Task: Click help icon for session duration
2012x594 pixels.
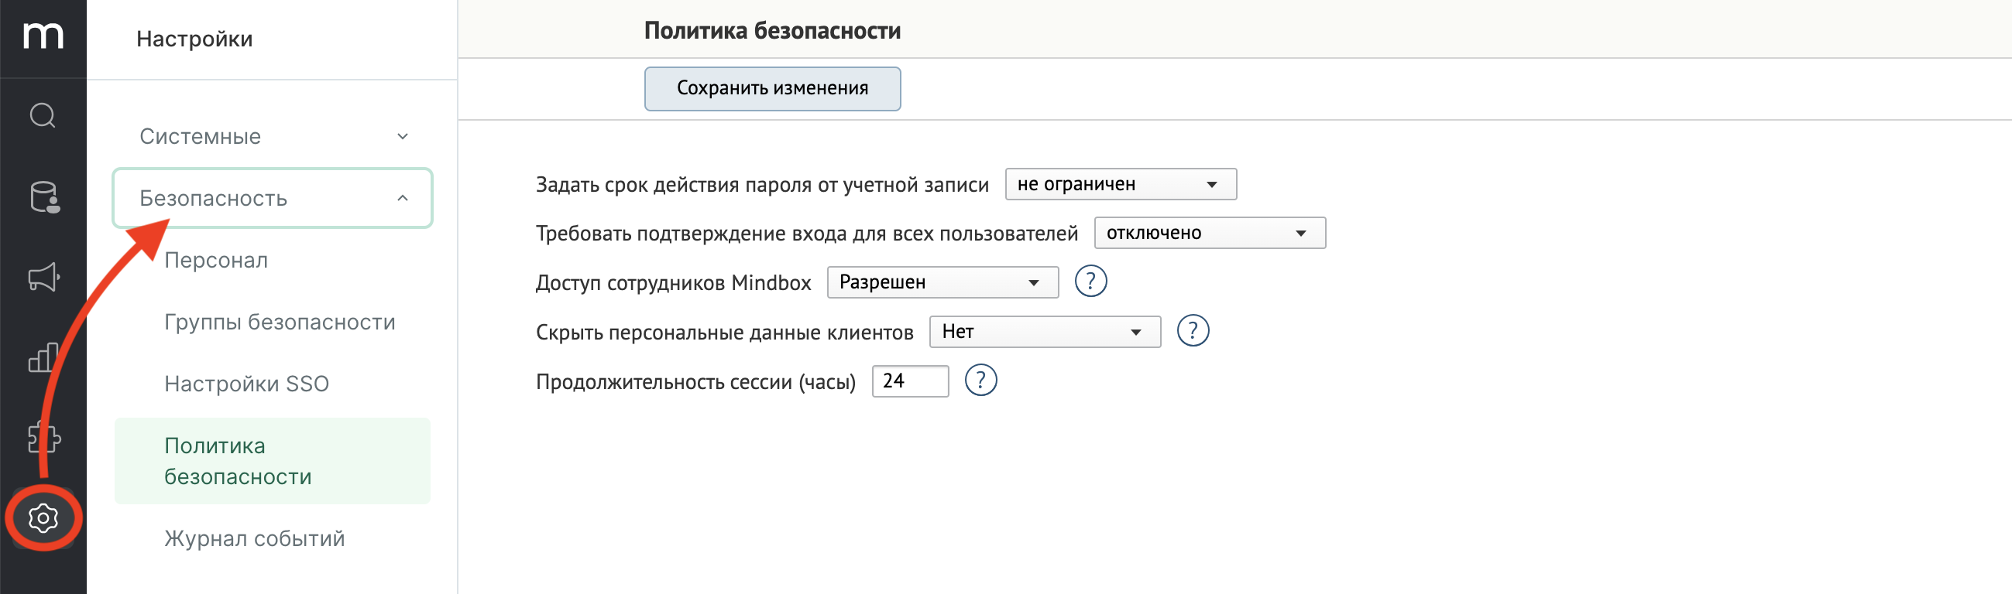Action: tap(980, 381)
